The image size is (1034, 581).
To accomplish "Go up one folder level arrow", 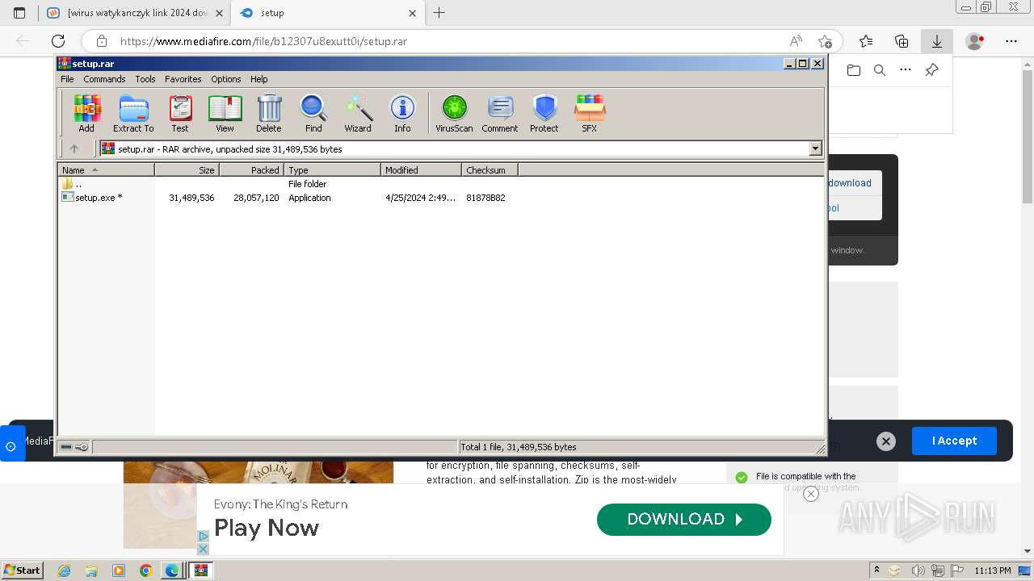I will (x=74, y=148).
